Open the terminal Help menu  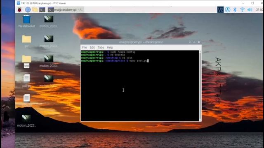(x=110, y=47)
